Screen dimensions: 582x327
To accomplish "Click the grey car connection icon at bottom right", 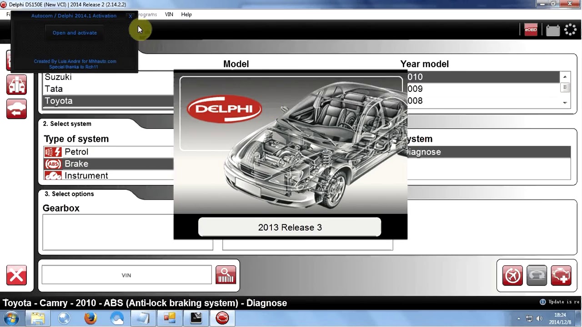I will tap(537, 275).
